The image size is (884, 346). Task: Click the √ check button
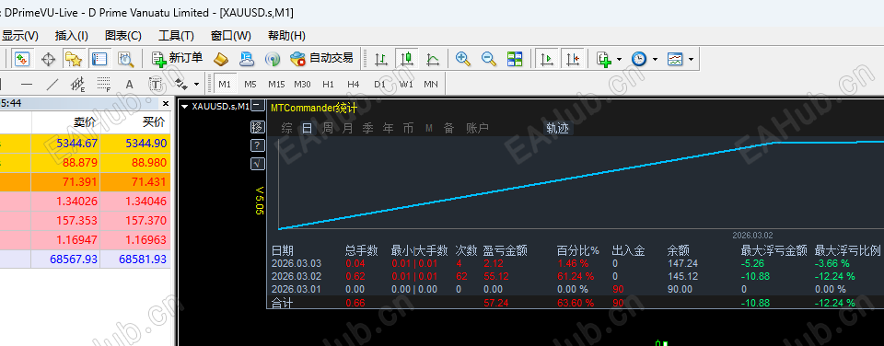[257, 164]
